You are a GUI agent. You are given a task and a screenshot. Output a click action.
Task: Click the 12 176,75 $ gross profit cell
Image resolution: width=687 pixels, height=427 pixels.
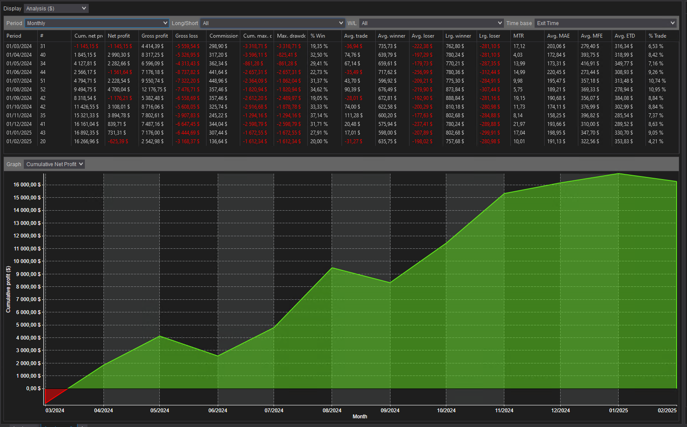154,90
